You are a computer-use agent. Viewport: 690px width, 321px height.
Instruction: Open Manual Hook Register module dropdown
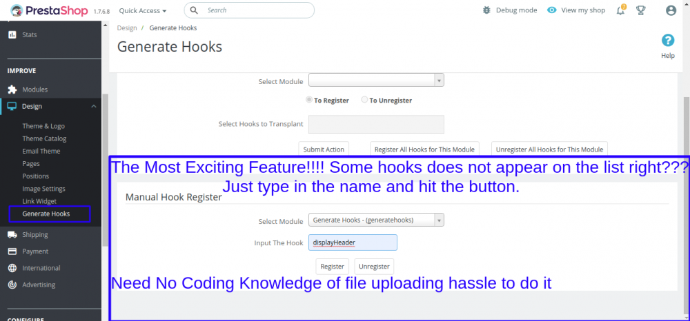click(376, 220)
